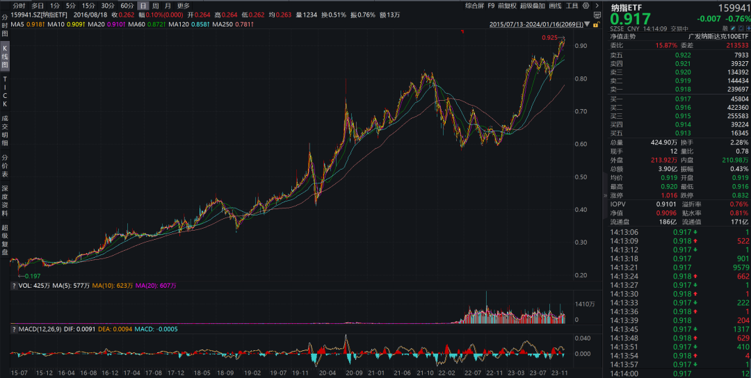Click the MA120 0.858 indicator label
The image size is (751, 378).
tap(190, 24)
